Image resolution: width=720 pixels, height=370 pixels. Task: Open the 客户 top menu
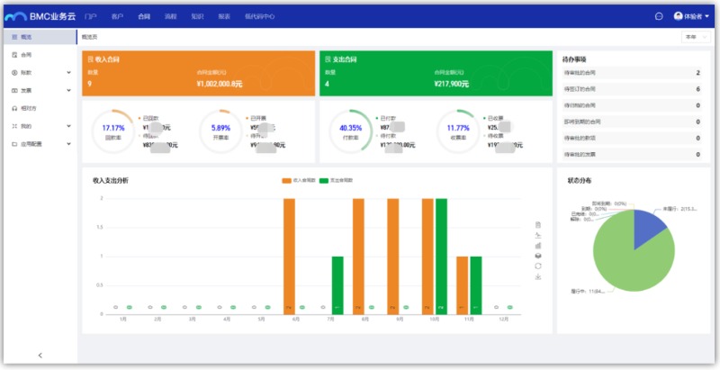click(118, 16)
